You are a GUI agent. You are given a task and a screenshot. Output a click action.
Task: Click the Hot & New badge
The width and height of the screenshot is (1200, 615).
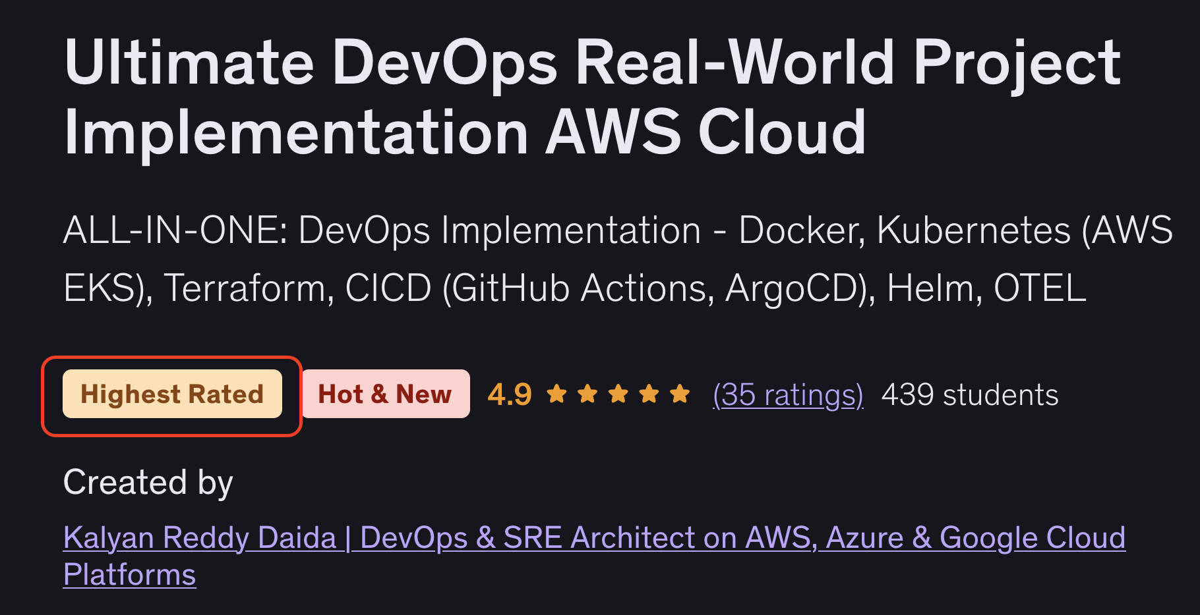385,394
